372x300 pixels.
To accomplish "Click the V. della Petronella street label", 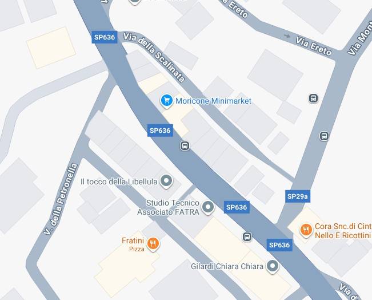I will point(61,199).
